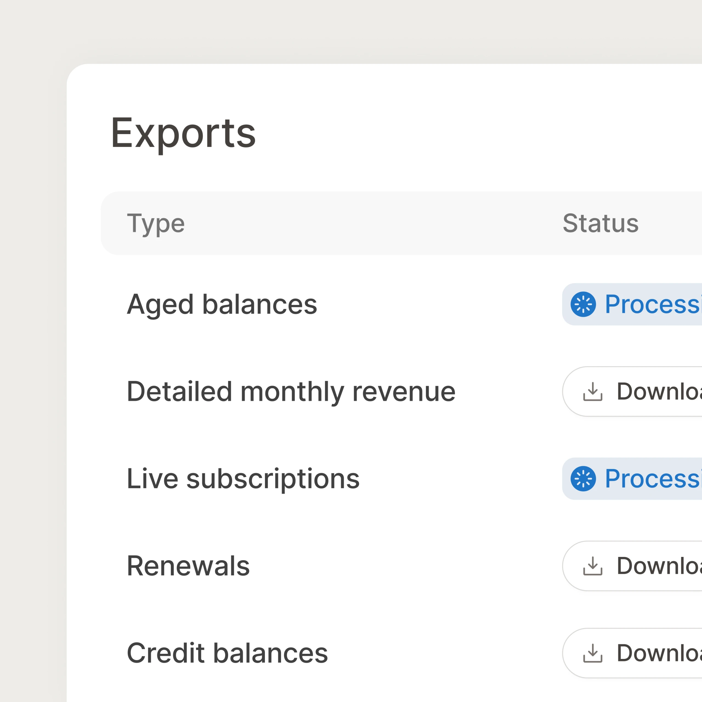Download the Credit balances export

pos(632,653)
